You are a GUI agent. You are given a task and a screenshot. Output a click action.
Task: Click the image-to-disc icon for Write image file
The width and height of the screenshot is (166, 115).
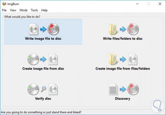tap(44, 29)
